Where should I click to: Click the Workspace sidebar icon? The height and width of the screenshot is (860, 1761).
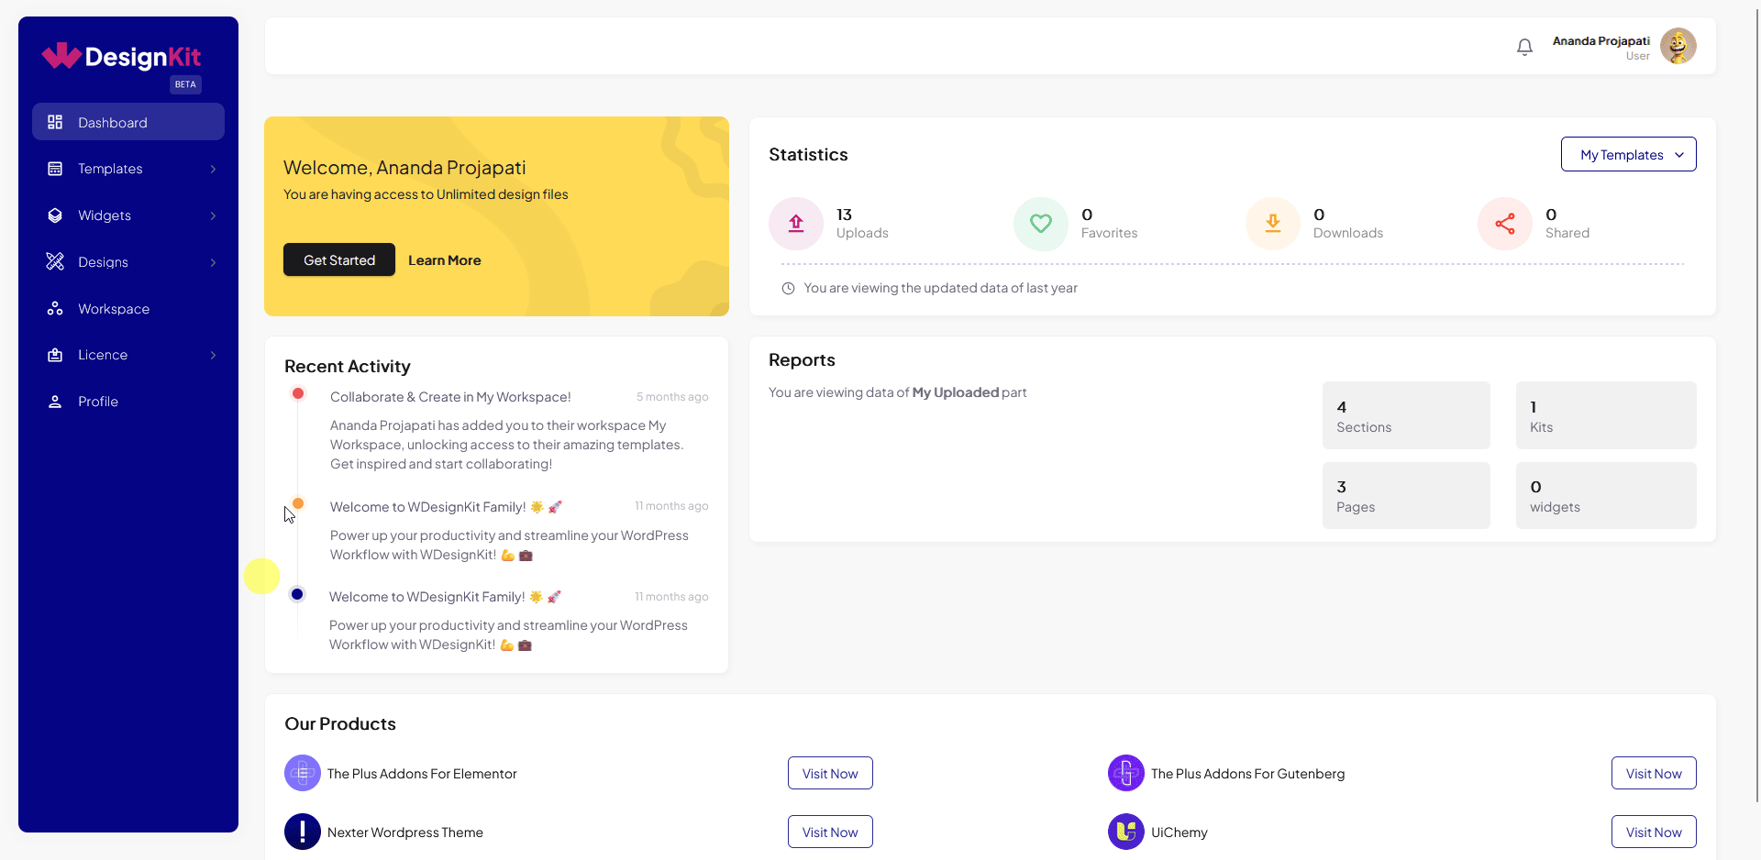[55, 308]
